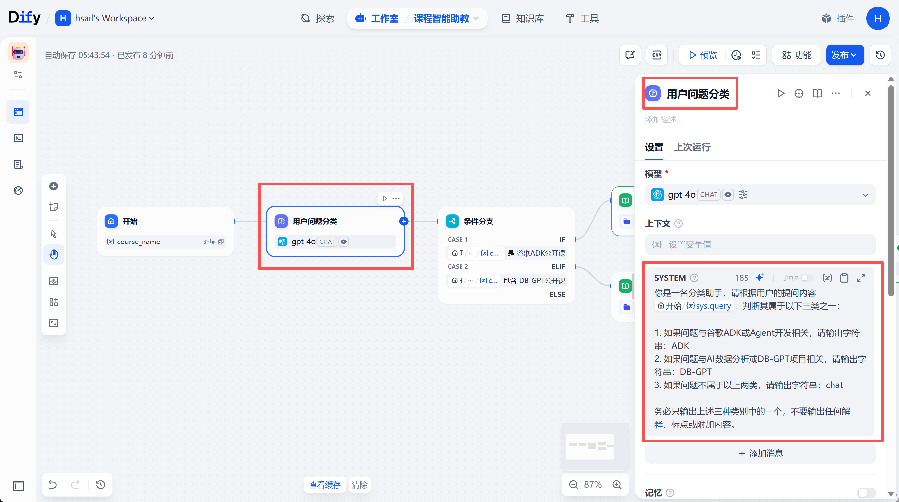Open more options on 用户问题分类 canvas node
The width and height of the screenshot is (899, 502).
coord(396,198)
